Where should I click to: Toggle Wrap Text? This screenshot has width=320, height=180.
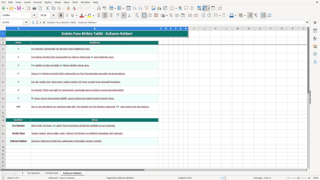coord(137,15)
